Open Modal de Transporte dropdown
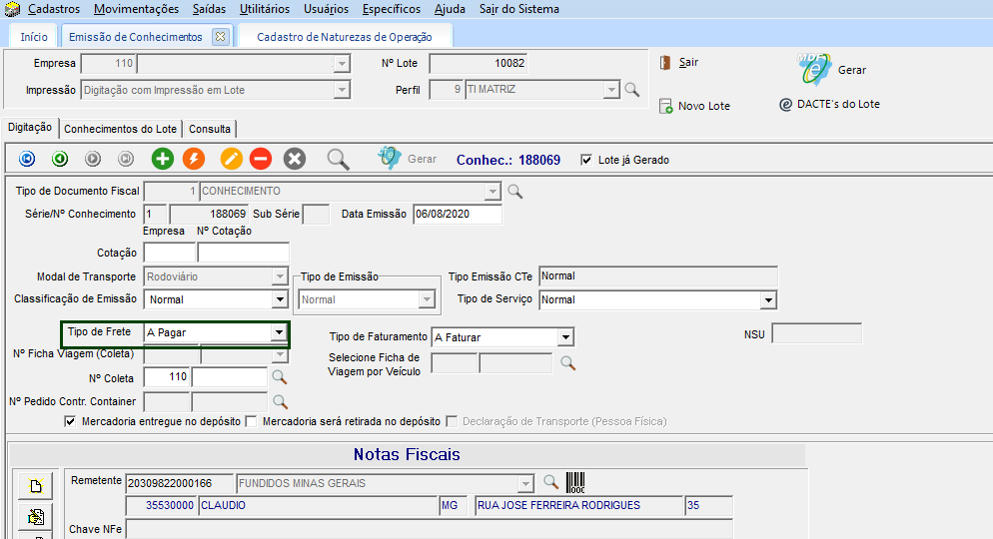 click(x=280, y=276)
